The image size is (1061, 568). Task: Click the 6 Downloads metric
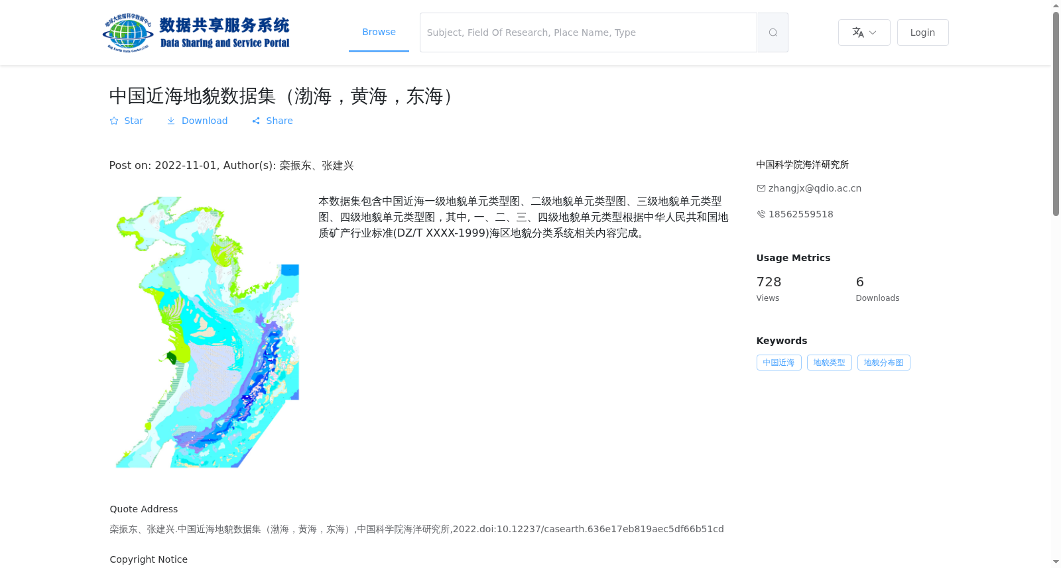point(877,289)
